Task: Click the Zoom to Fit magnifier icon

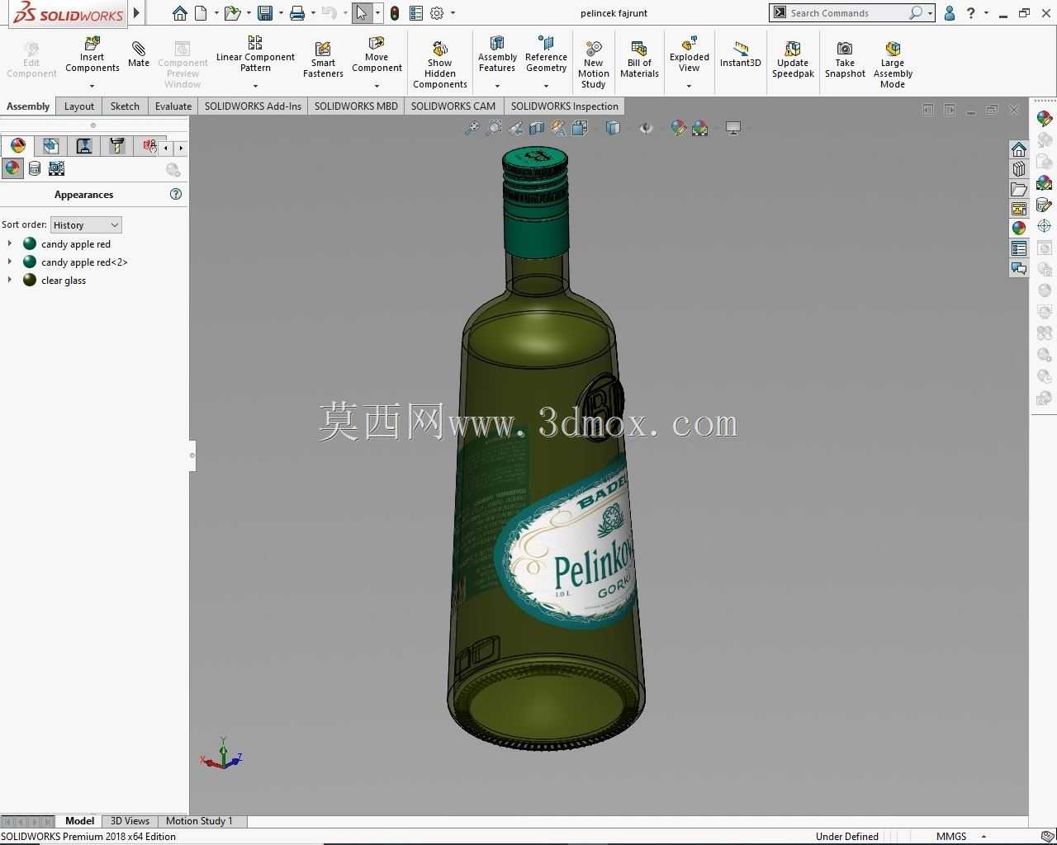Action: 472,128
